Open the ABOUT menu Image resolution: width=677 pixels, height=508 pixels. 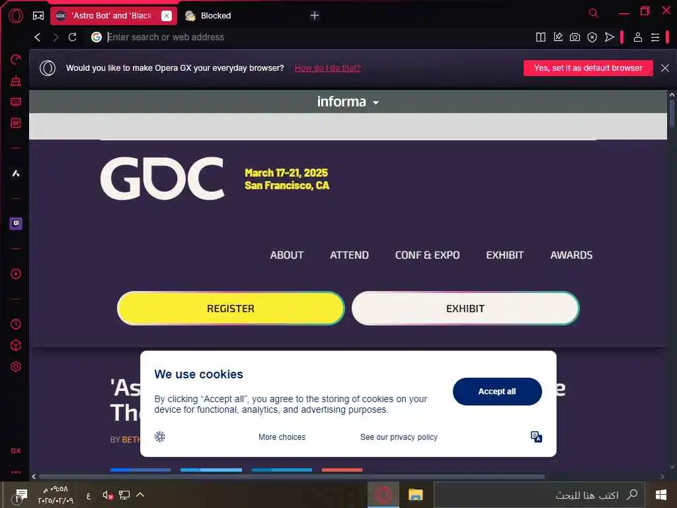click(287, 255)
